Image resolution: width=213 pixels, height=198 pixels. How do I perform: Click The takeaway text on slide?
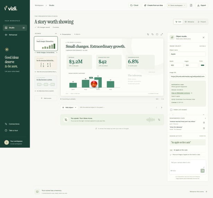click(135, 75)
